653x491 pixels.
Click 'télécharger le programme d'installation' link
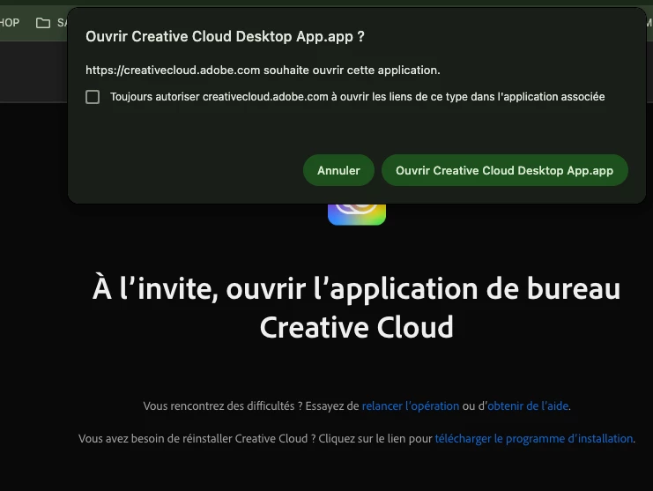[534, 438]
